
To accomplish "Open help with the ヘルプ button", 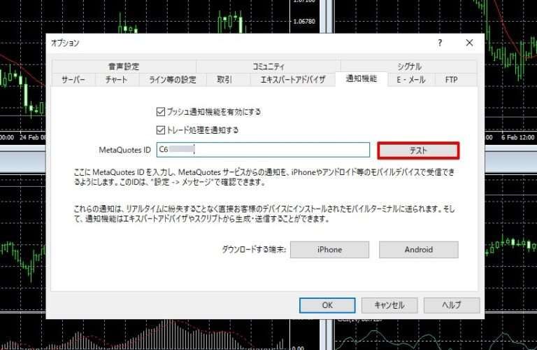I will (x=452, y=305).
